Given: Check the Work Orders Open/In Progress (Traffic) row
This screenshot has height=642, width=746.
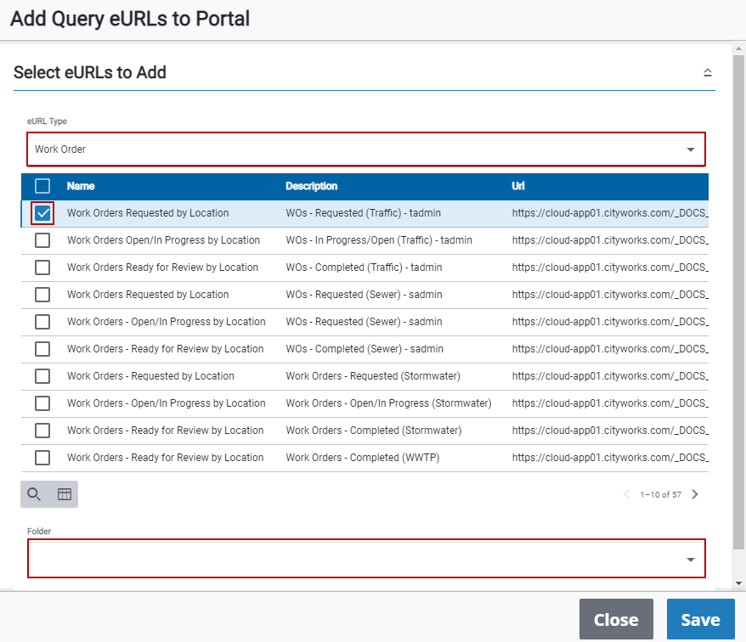Looking at the screenshot, I should coord(42,240).
